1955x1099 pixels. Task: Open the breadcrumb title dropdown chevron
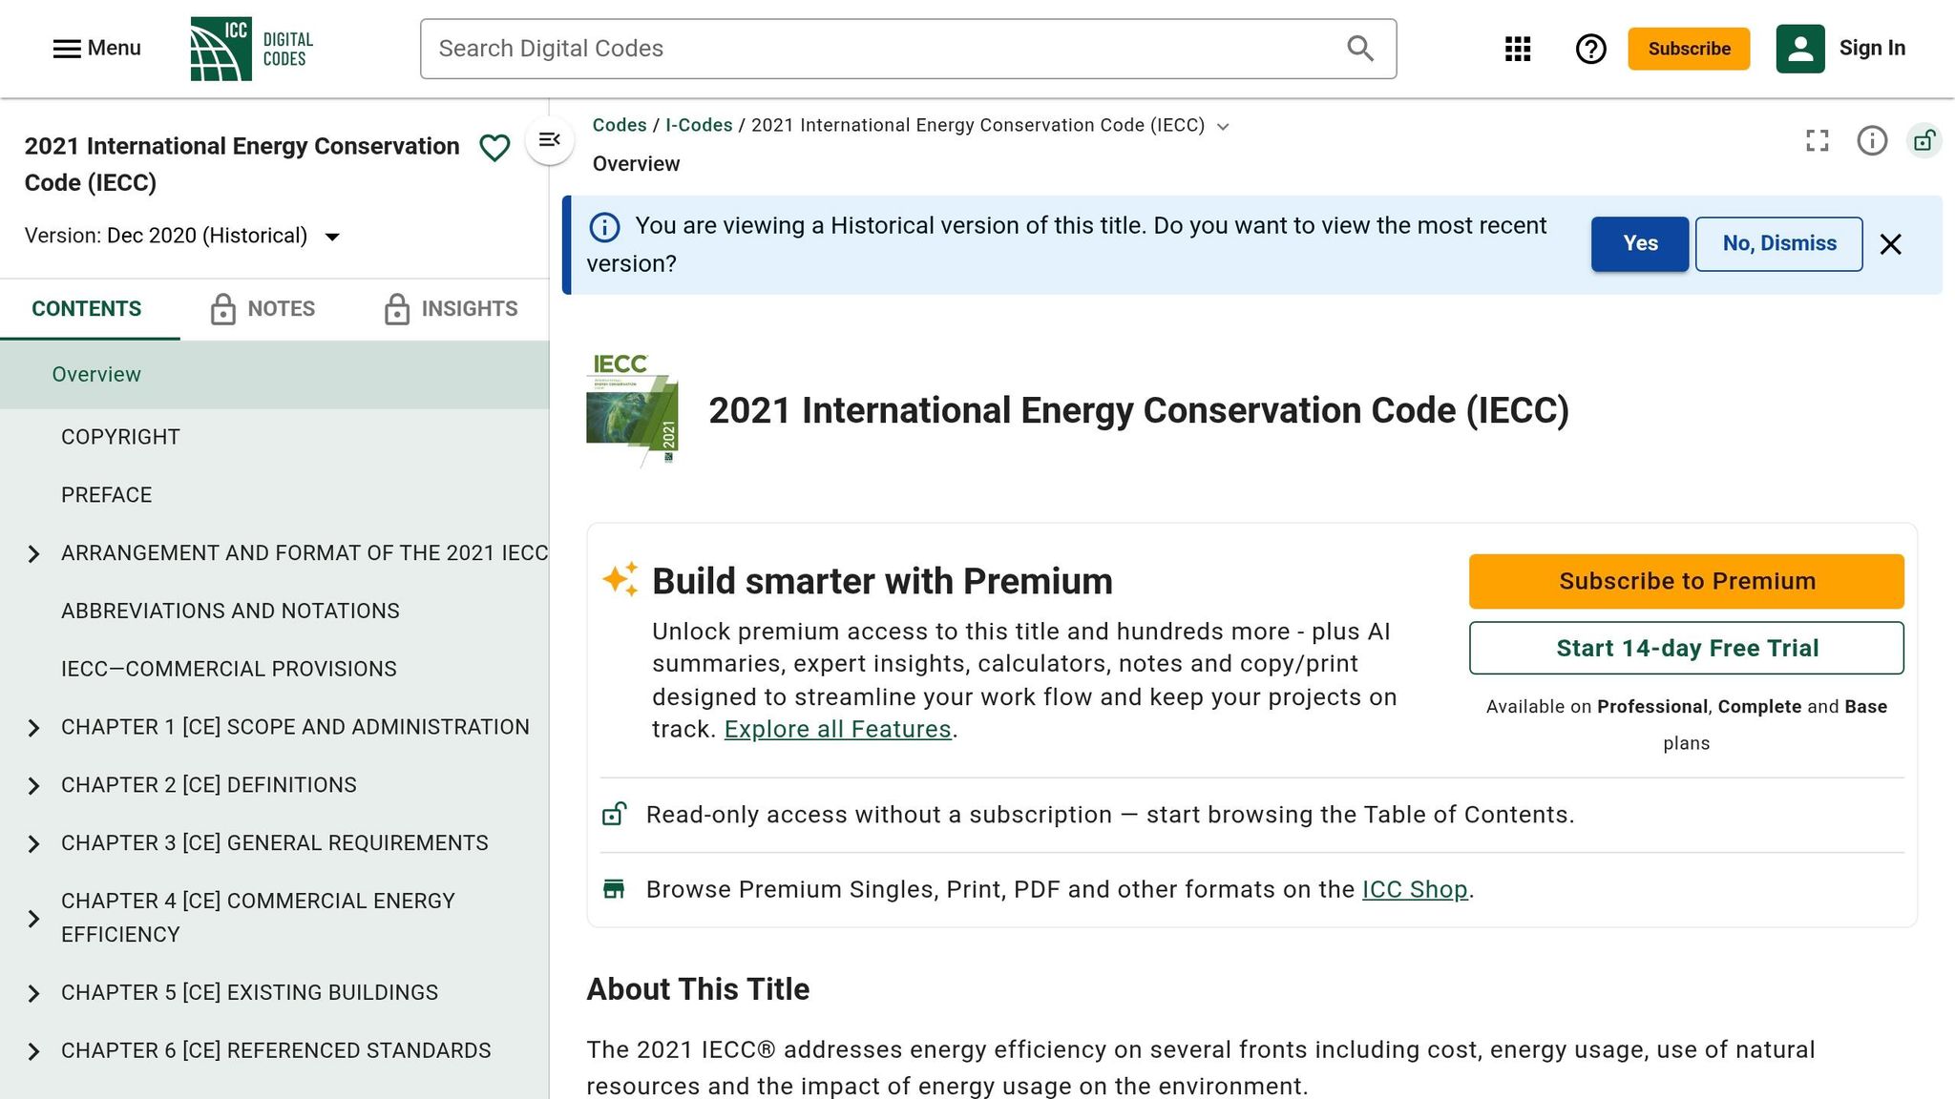pos(1223,127)
